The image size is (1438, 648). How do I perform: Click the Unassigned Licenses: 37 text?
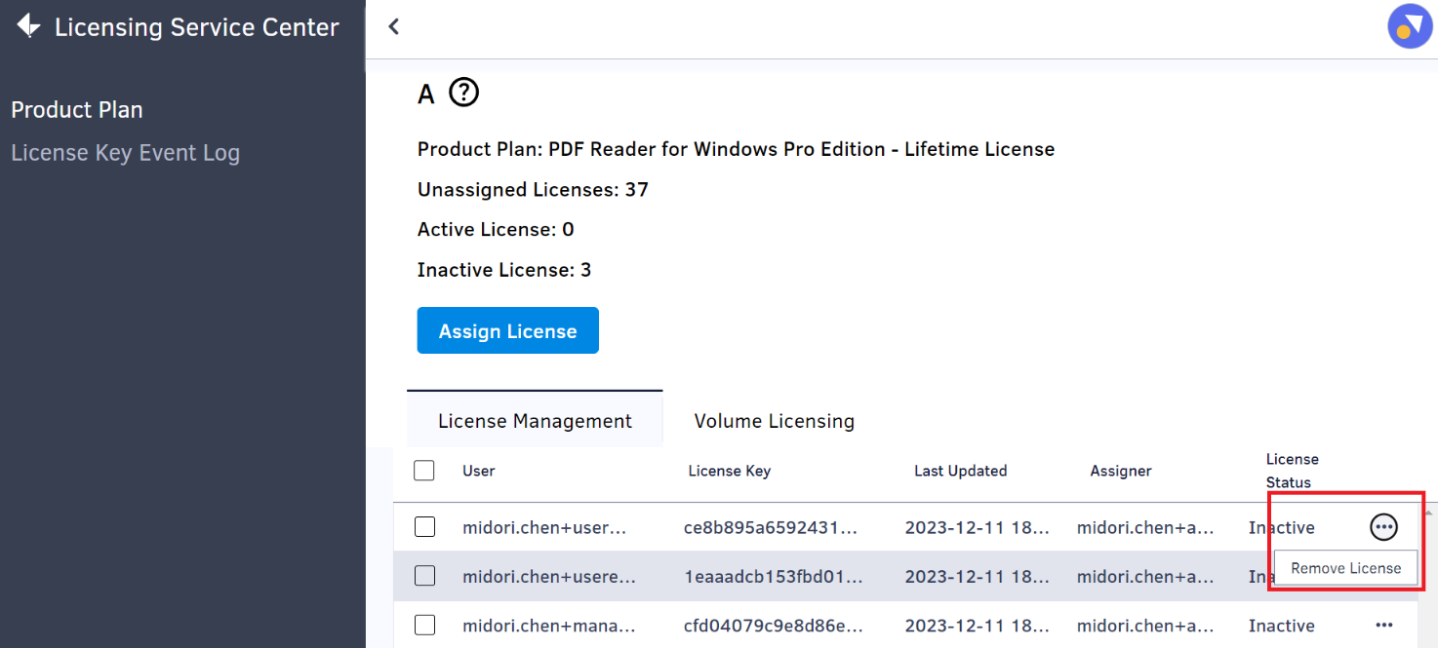click(533, 189)
